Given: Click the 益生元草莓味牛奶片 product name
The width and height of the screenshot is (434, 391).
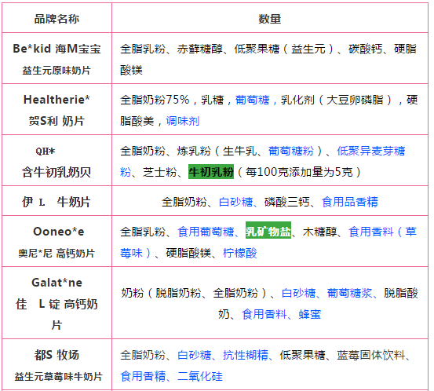Looking at the screenshot, I should coord(58,376).
